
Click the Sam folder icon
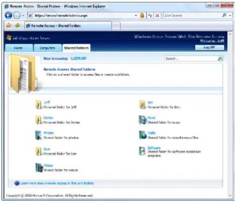39,151
